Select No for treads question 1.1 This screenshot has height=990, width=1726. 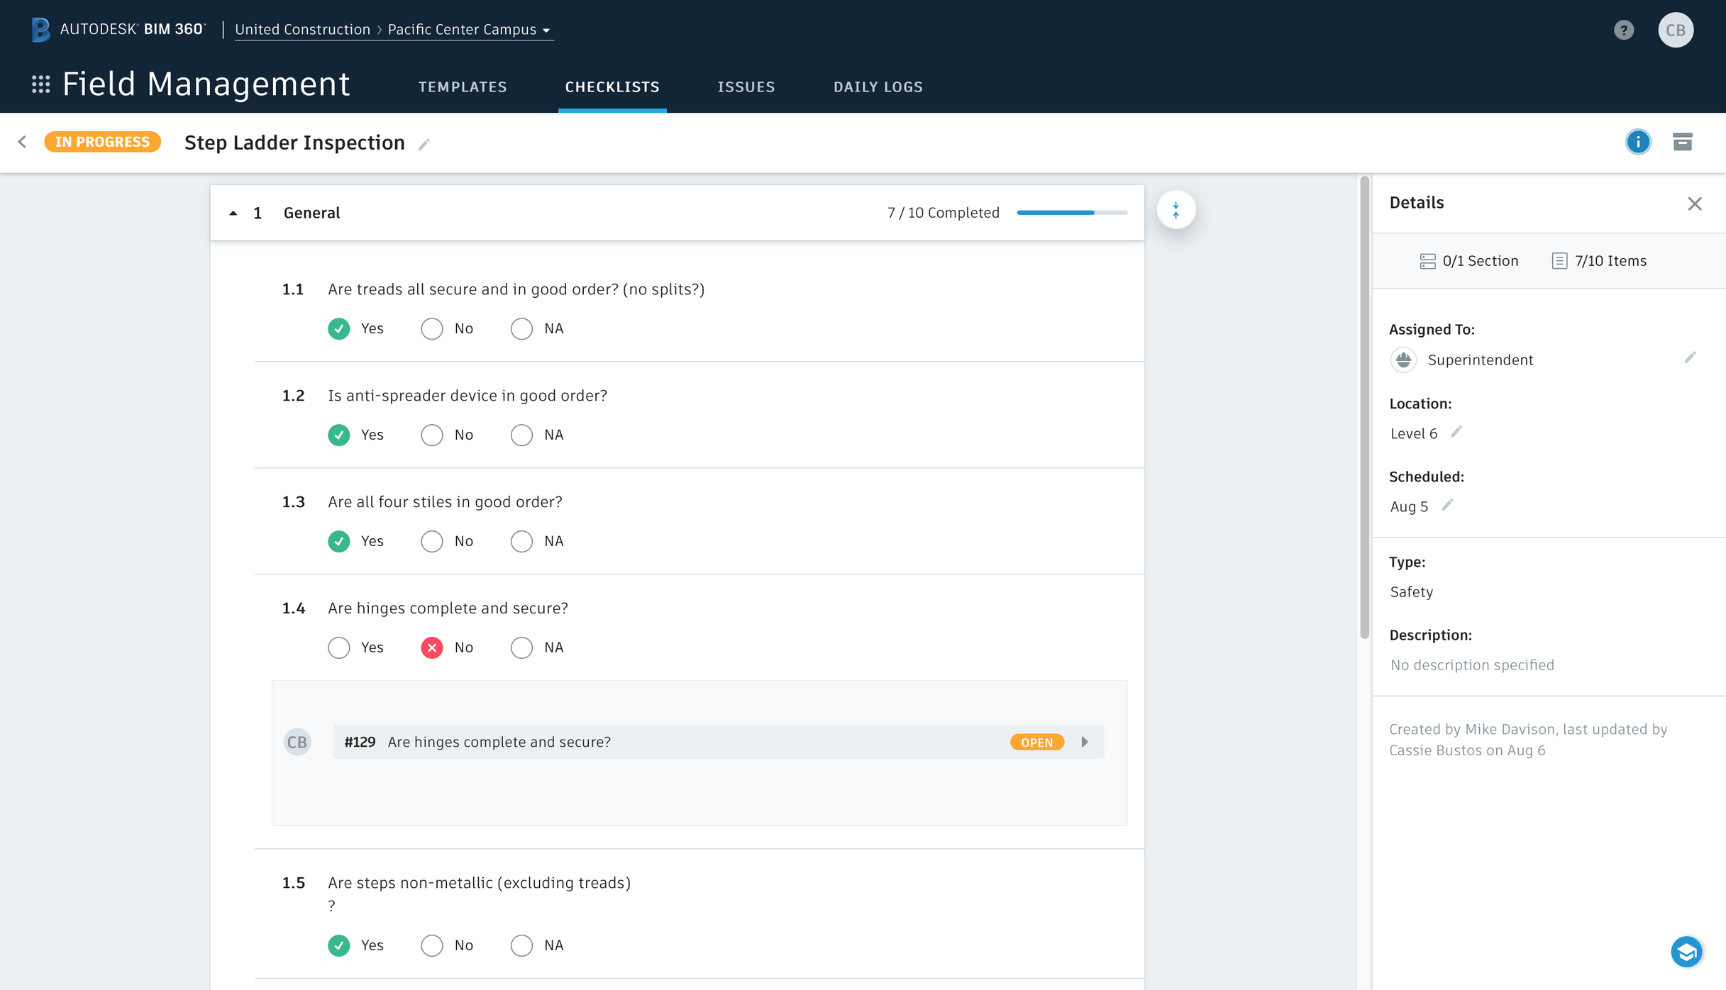coord(432,329)
